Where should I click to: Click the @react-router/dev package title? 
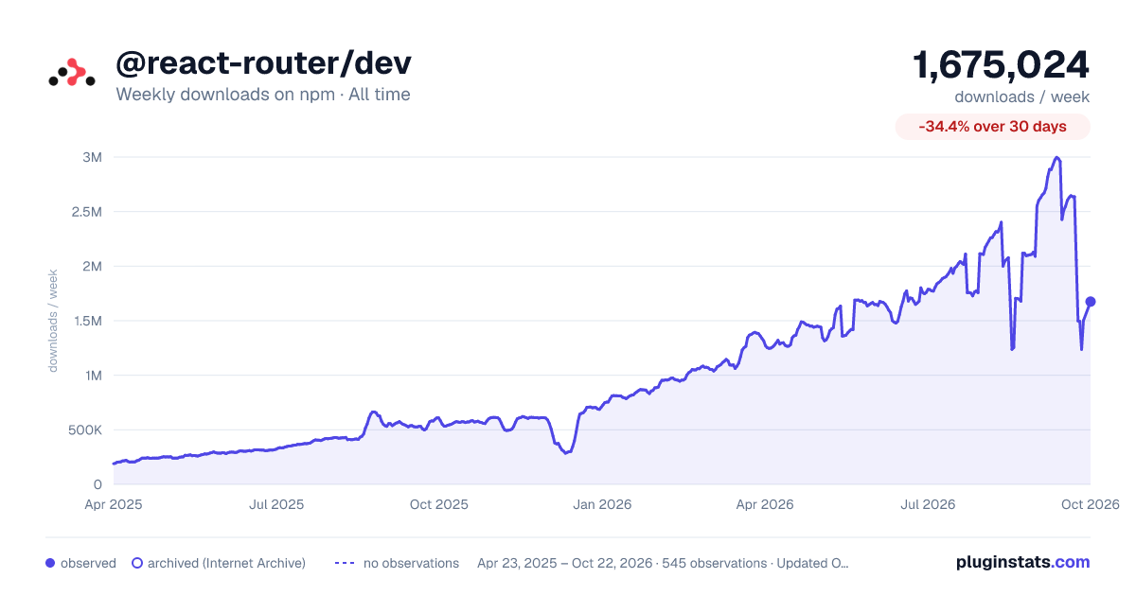(263, 63)
